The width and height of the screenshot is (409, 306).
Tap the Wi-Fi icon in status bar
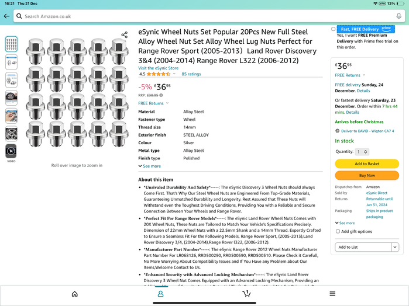point(375,4)
